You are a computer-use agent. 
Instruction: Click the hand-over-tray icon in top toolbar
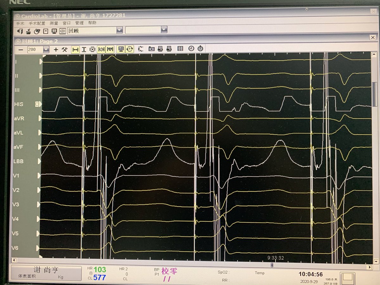28,31
